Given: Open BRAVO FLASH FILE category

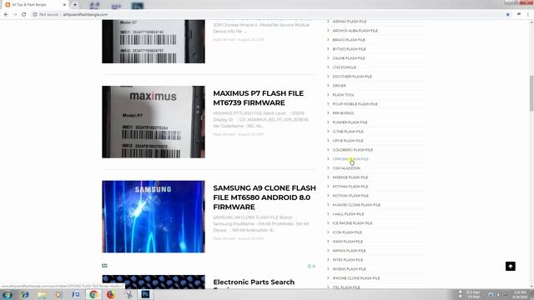Looking at the screenshot, I should pyautogui.click(x=349, y=40).
